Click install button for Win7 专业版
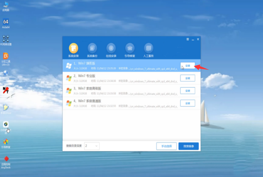Image resolution: width=263 pixels, height=177 pixels. click(x=188, y=78)
